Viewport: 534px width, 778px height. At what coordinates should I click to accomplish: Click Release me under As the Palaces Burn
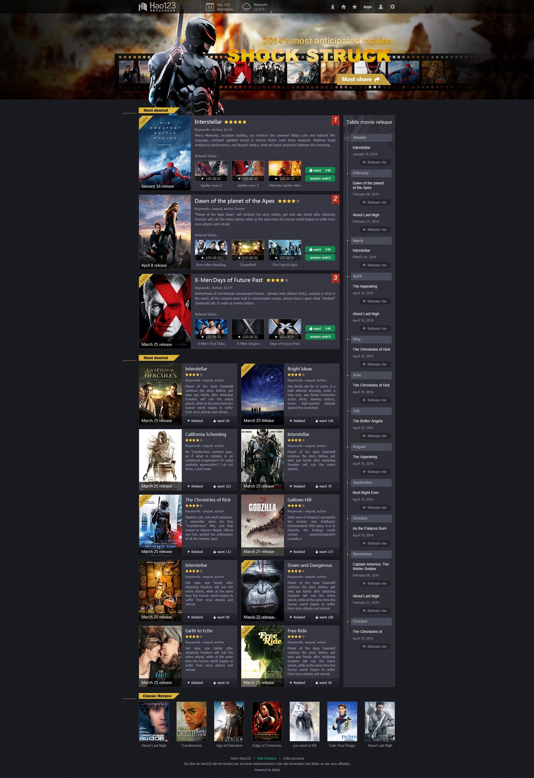coord(375,543)
